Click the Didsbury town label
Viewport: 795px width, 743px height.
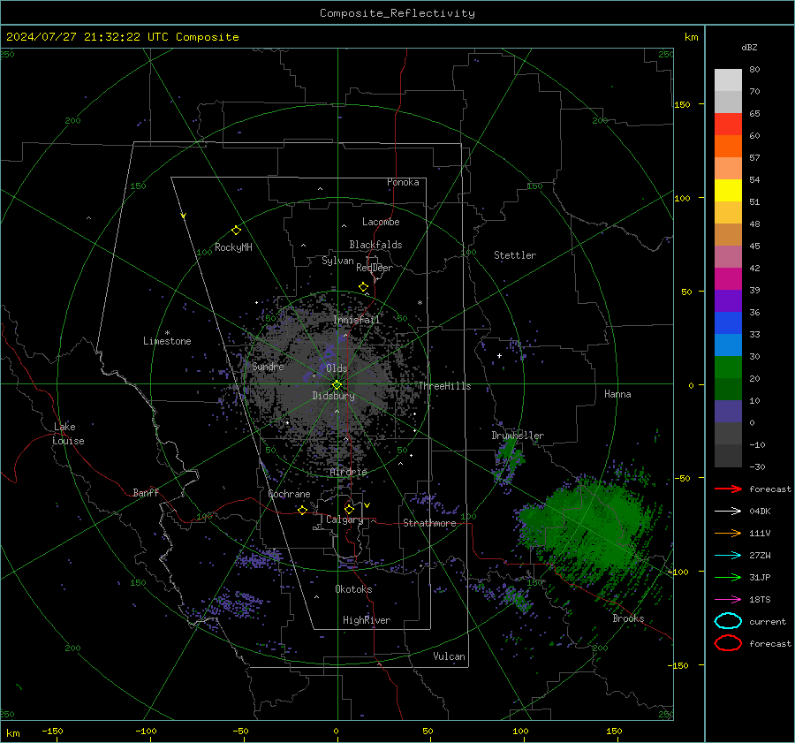(333, 396)
